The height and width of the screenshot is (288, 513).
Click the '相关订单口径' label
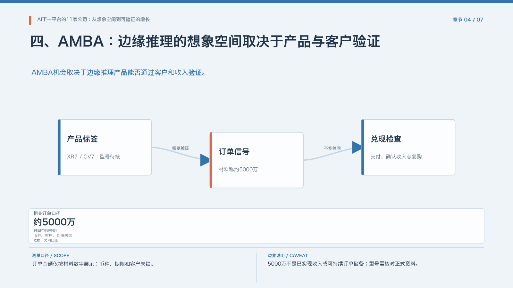(x=47, y=213)
